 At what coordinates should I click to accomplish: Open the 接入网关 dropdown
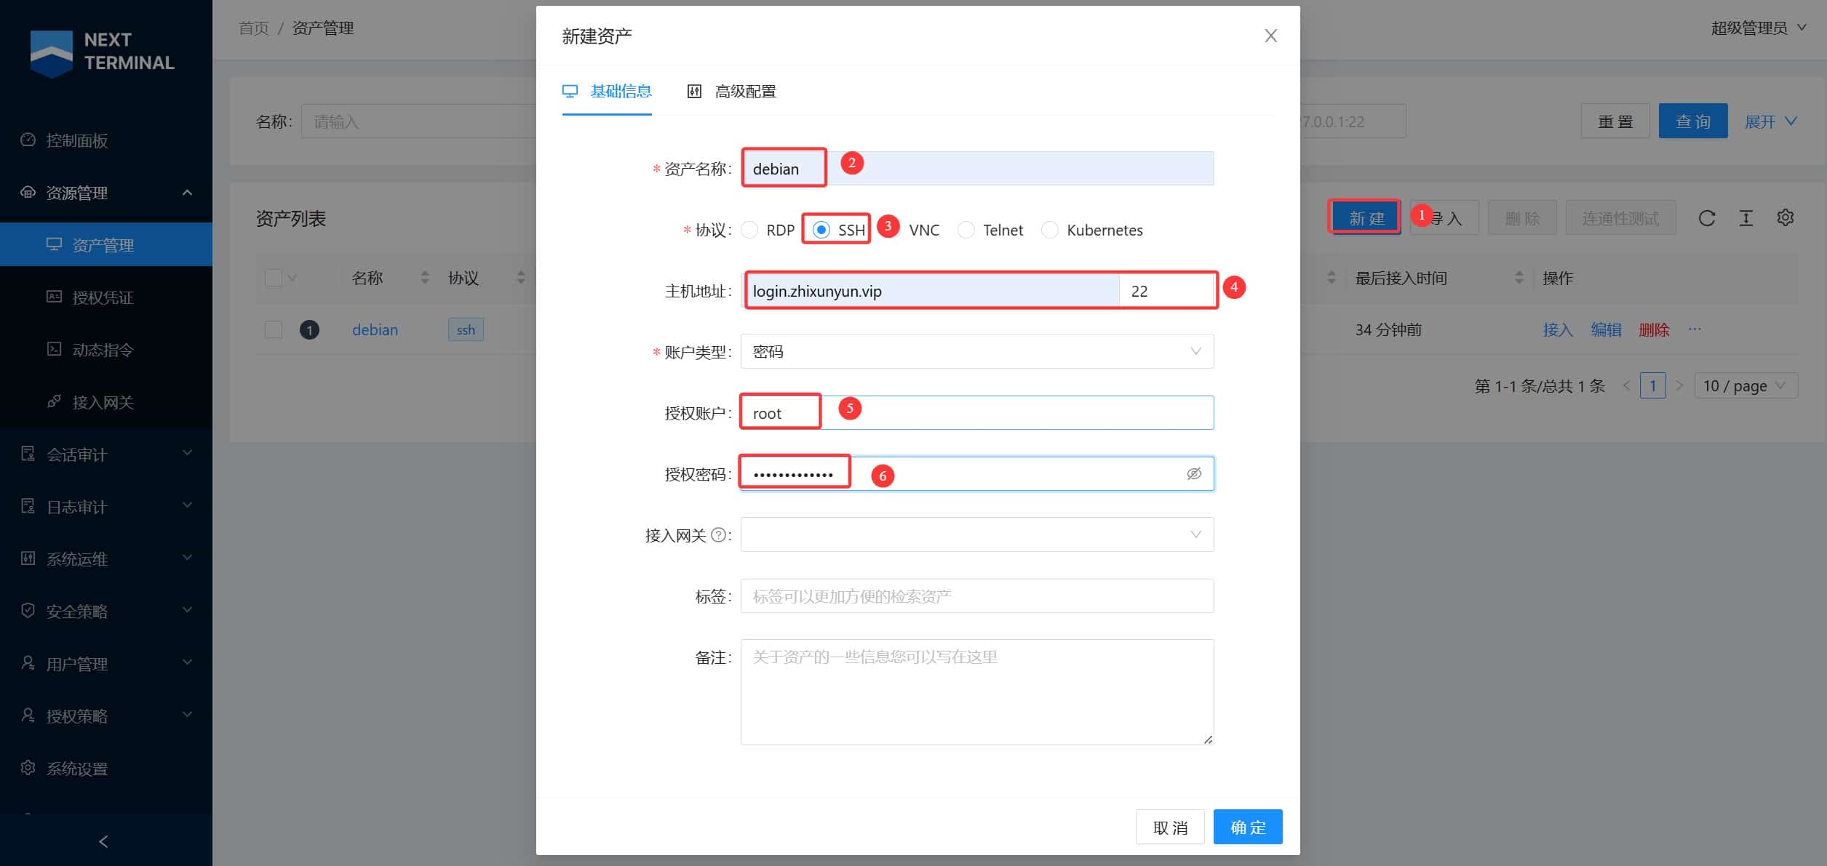[976, 535]
